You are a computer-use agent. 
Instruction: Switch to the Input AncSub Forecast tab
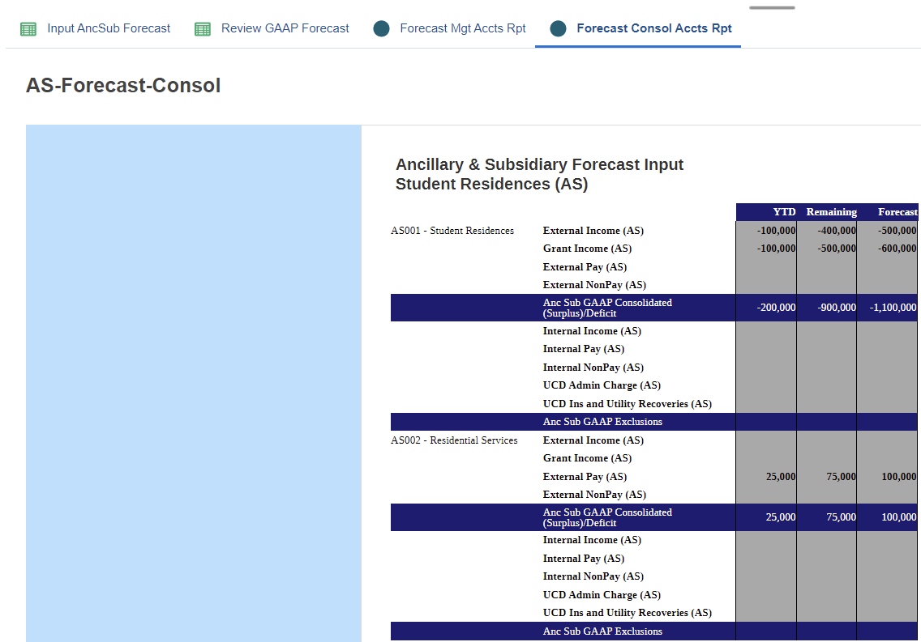click(109, 28)
